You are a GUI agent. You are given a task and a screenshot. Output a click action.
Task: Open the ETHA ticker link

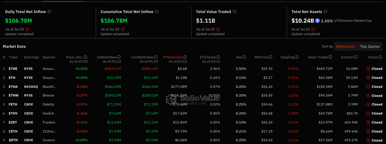(13, 87)
